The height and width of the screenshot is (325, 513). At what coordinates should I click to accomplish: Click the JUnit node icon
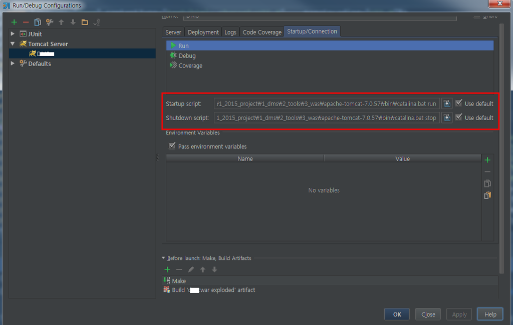23,34
